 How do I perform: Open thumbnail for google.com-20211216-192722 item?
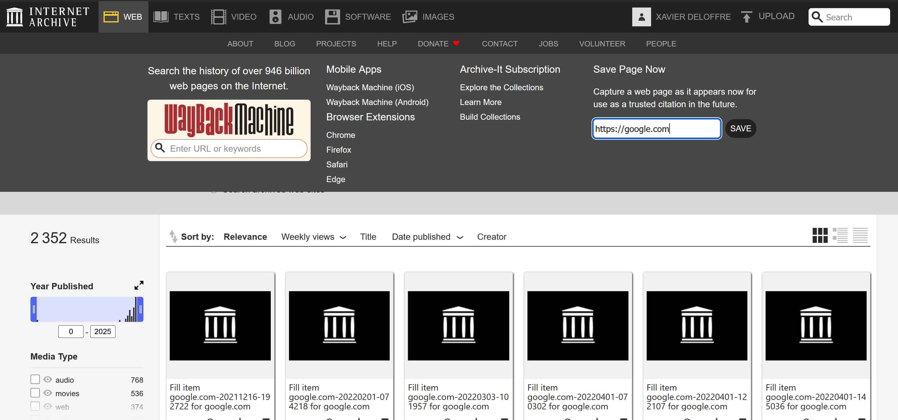[x=220, y=326]
